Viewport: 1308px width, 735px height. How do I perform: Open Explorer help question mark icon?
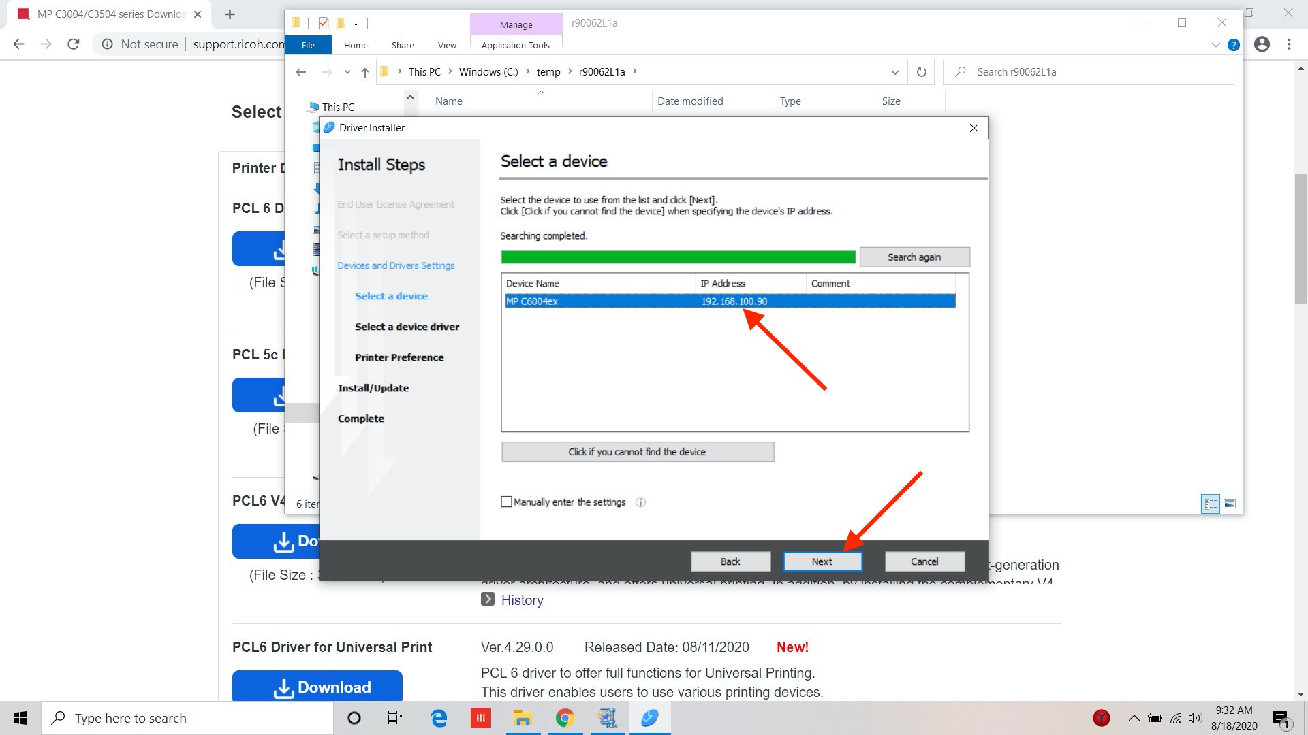point(1233,45)
